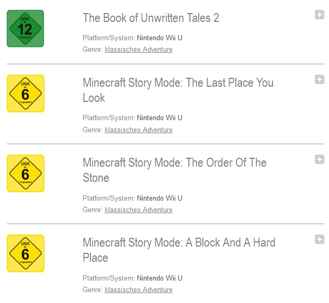Open genre link under A Block And A Hard Place
The width and height of the screenshot is (329, 303).
pyautogui.click(x=139, y=289)
